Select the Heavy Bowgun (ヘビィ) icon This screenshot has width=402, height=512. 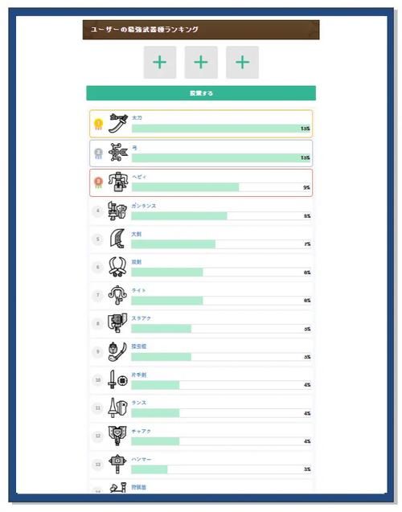(118, 182)
